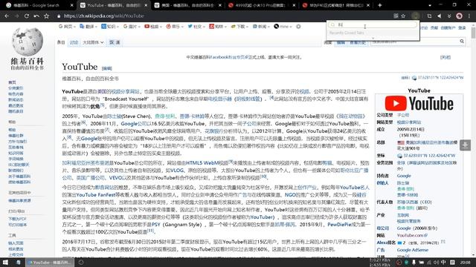
Task: Open the 翻译 bookmark folder dropdown
Action: tap(89, 27)
